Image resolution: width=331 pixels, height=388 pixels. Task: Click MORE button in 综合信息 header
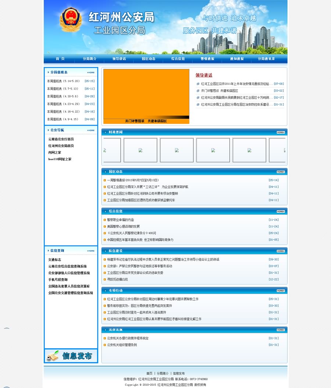pyautogui.click(x=281, y=211)
